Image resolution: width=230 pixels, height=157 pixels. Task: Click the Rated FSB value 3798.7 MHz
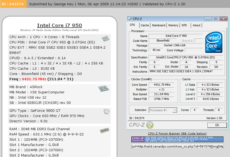coord(162,99)
